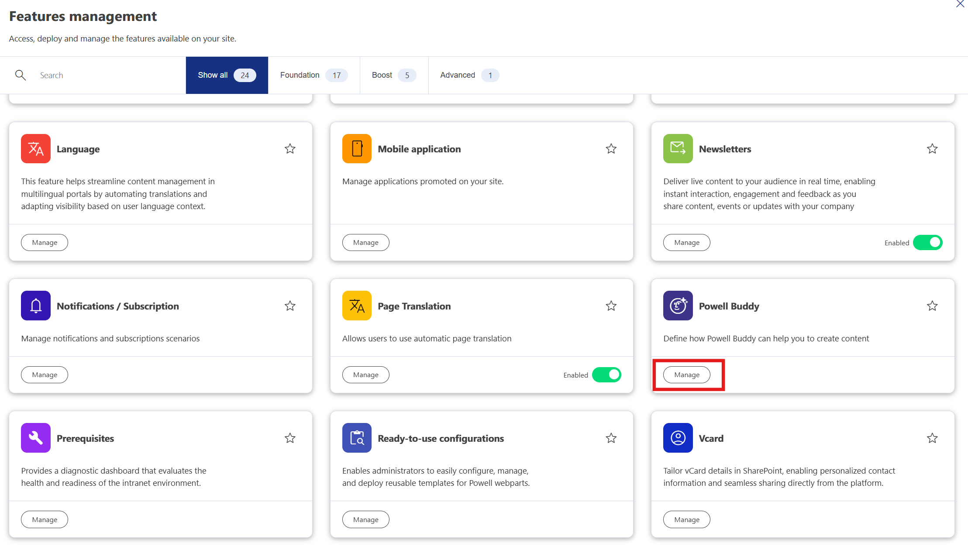Image resolution: width=968 pixels, height=550 pixels.
Task: Mark Powell Buddy as favorite
Action: pyautogui.click(x=932, y=306)
